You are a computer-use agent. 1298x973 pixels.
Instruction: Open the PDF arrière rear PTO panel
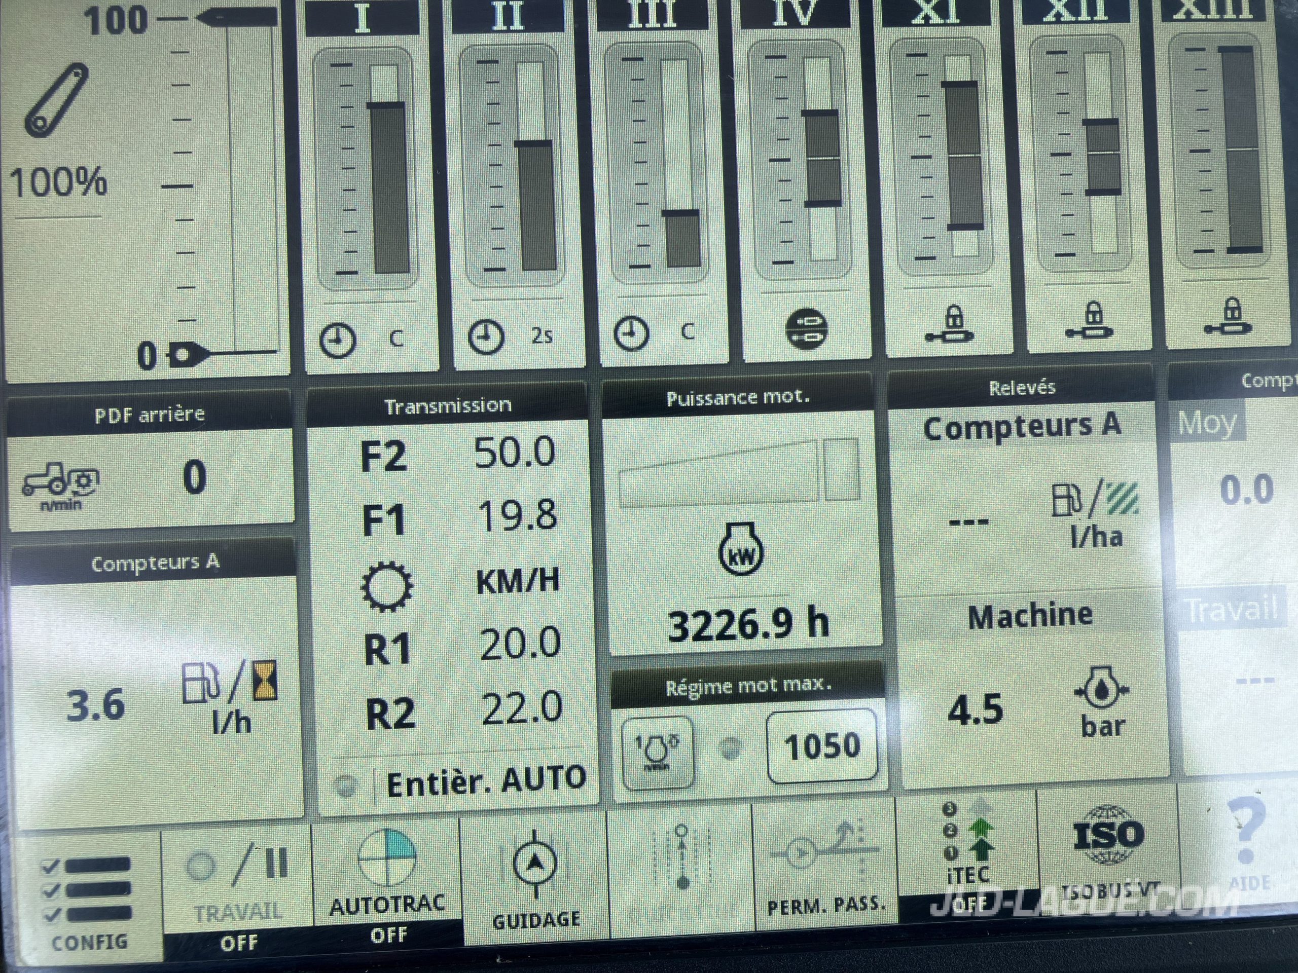point(150,415)
